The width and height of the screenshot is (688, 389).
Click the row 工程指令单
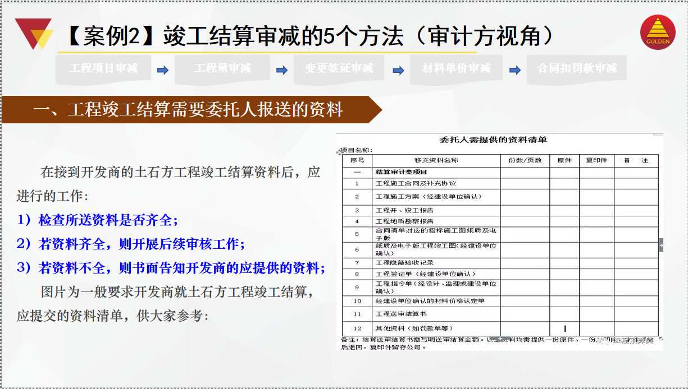coord(500,288)
